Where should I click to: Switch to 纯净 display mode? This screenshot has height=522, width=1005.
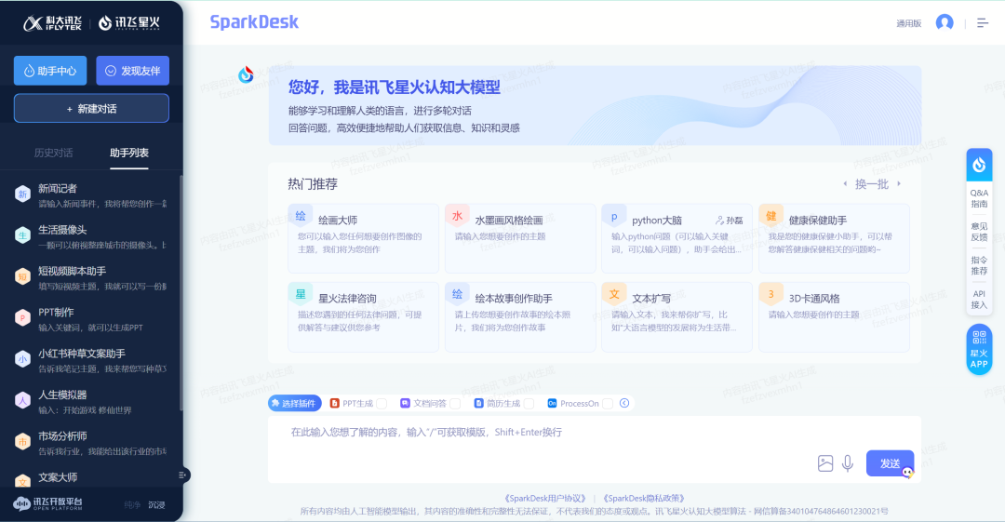pyautogui.click(x=132, y=504)
